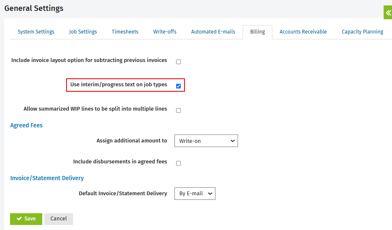Click the Default Invoice/Statement Delivery label

click(x=123, y=194)
